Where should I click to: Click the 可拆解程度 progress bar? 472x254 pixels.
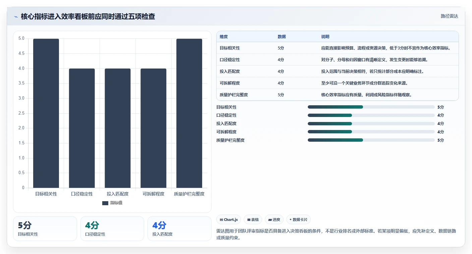(371, 132)
